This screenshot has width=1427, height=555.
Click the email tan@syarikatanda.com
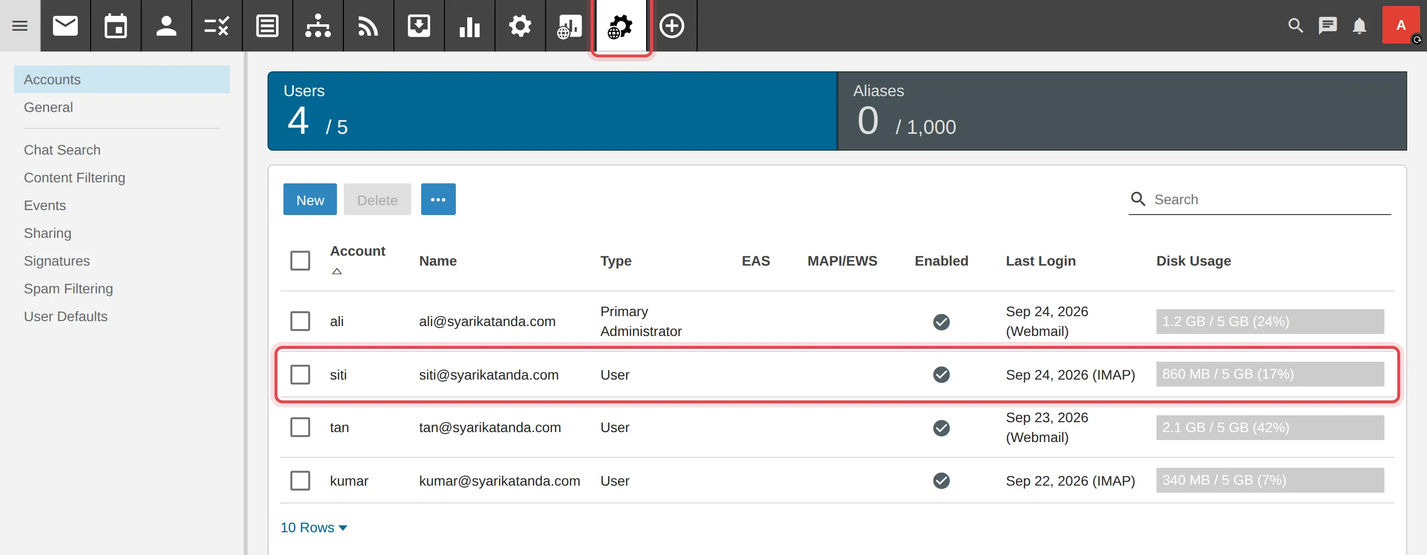tap(490, 428)
